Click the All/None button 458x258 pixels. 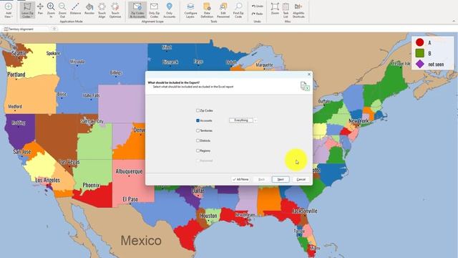240,179
